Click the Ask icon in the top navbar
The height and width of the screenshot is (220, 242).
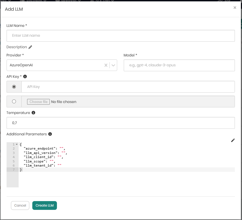coord(220,1)
